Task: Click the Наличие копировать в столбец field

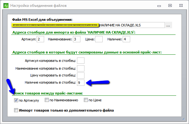Action: (x=81, y=83)
